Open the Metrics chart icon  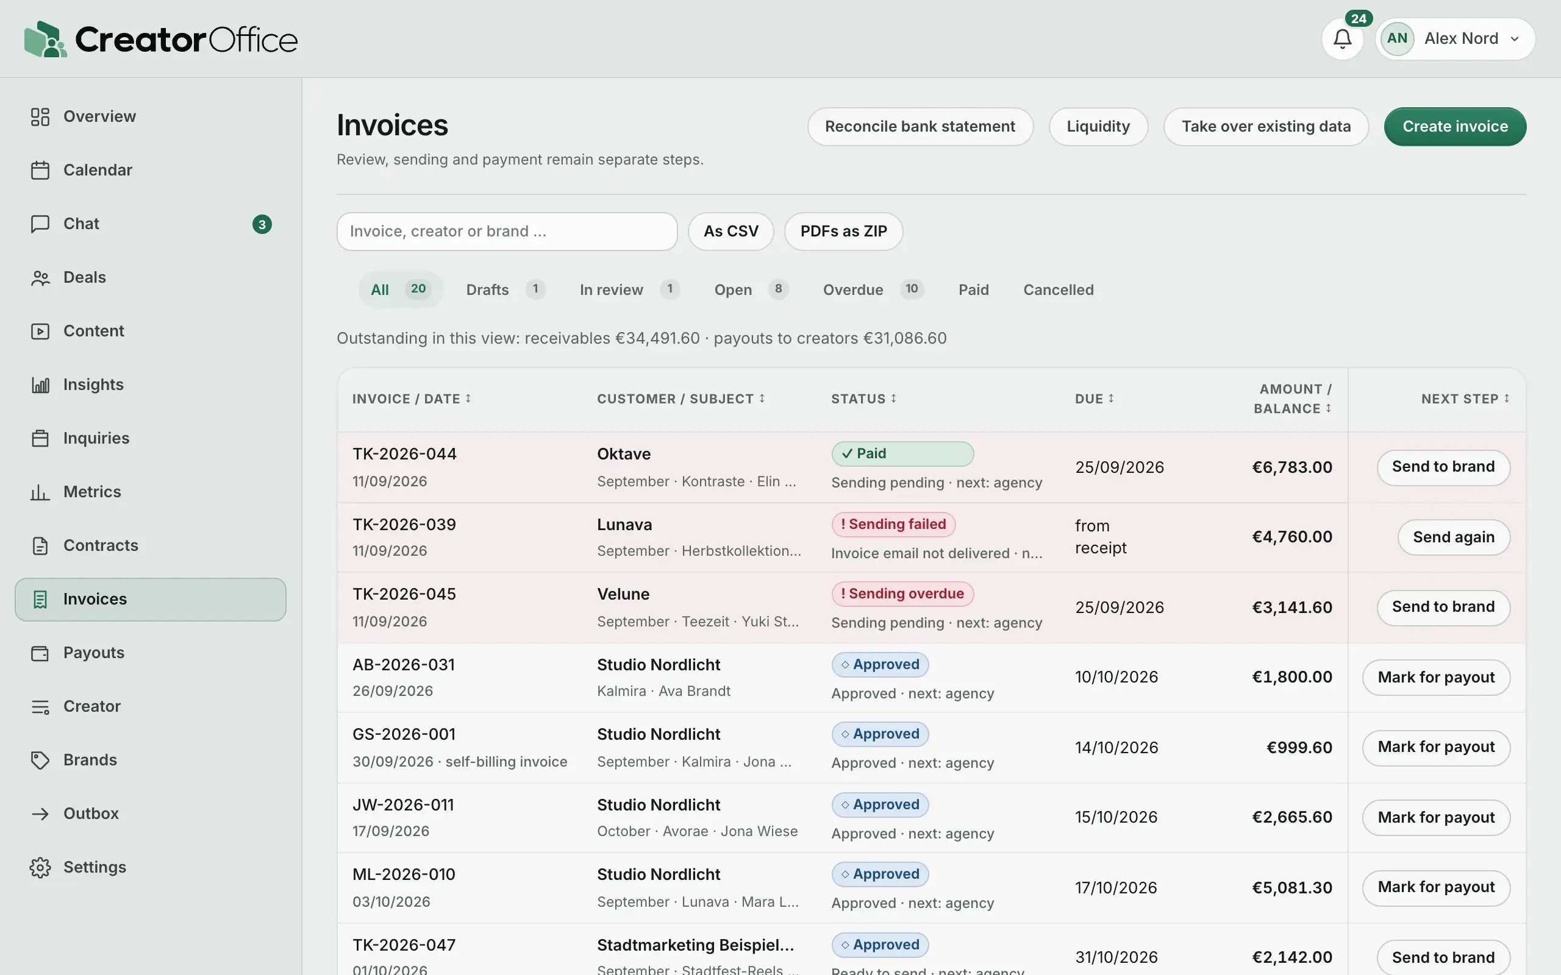pyautogui.click(x=40, y=492)
